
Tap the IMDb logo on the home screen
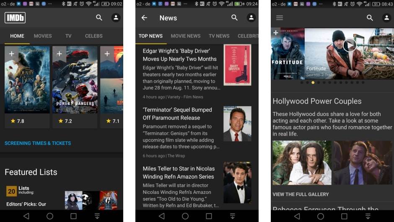coord(15,18)
